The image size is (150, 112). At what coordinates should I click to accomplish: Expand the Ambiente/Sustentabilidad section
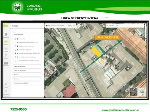pyautogui.click(x=27, y=83)
